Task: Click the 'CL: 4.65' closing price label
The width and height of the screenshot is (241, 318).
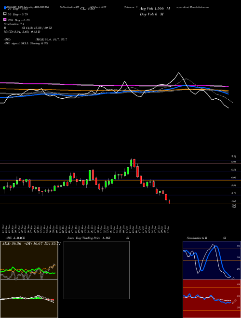Action: [x=88, y=9]
